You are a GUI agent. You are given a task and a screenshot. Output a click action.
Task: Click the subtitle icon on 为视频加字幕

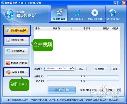[8, 51]
